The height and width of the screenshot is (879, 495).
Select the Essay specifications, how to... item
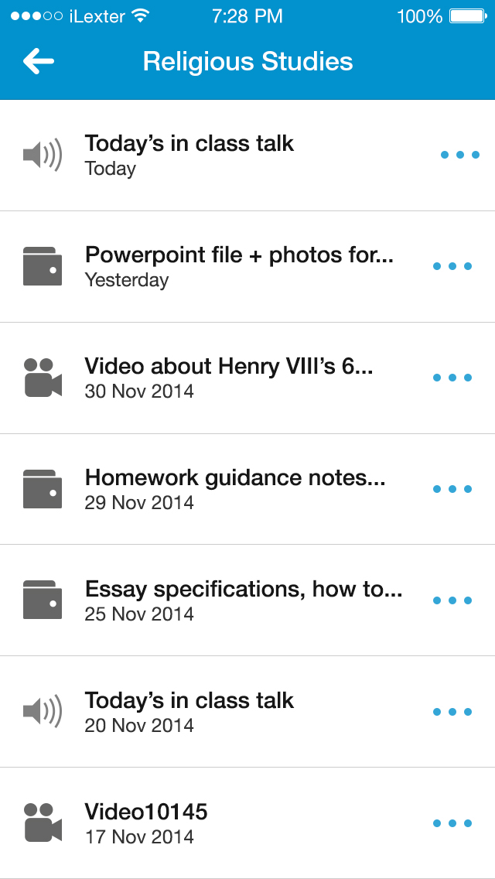(247, 600)
